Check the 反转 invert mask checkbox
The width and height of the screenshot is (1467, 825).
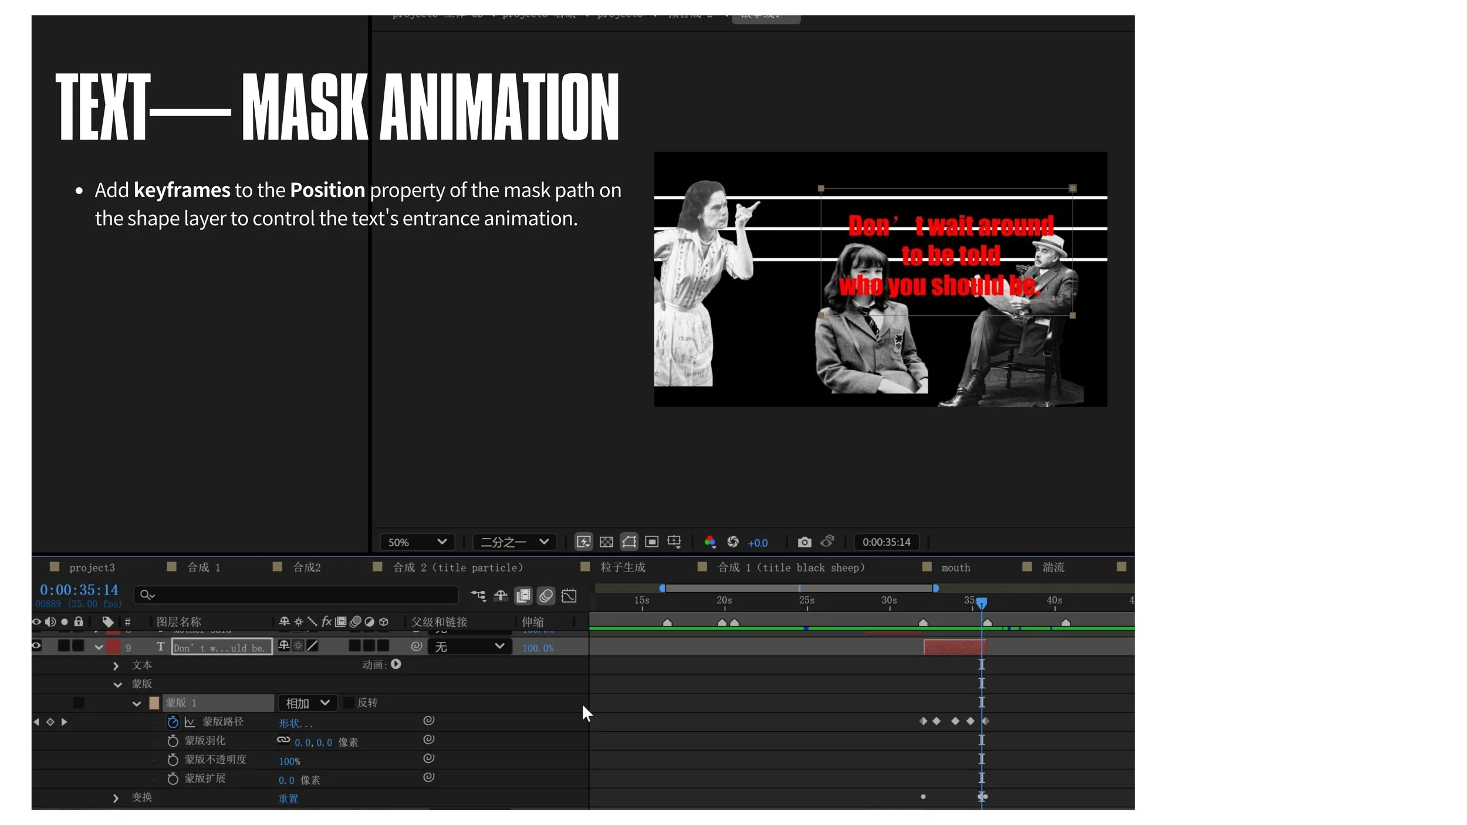[x=349, y=703]
